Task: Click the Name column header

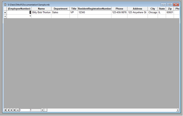Action: [x=41, y=9]
